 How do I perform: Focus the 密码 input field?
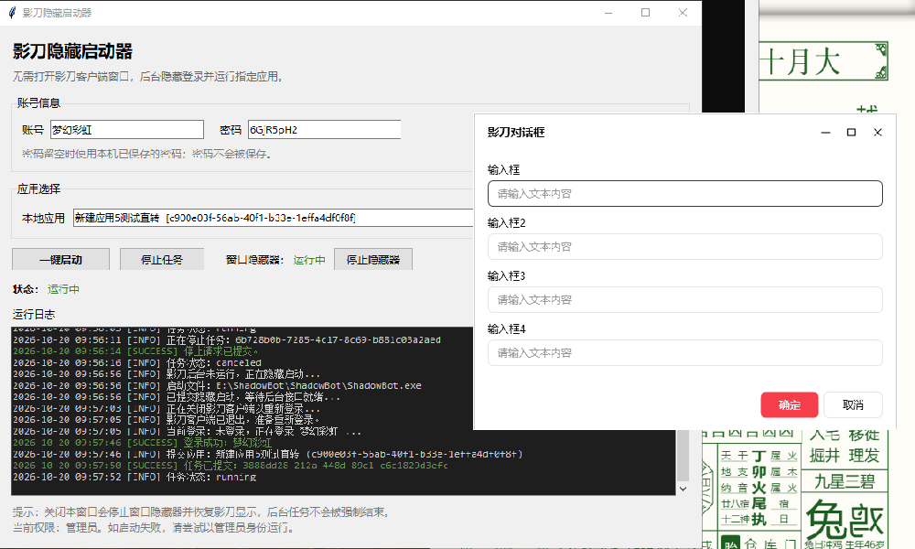325,130
